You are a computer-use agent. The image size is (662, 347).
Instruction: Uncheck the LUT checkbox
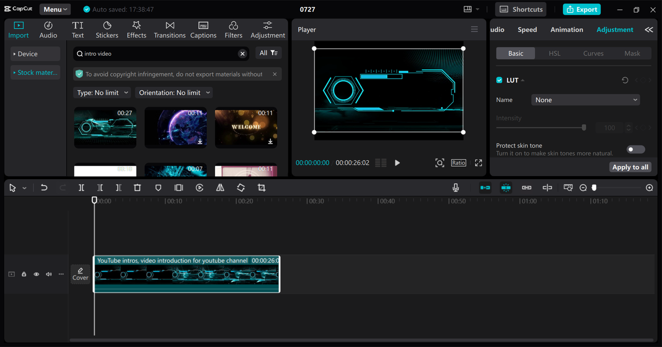[499, 80]
